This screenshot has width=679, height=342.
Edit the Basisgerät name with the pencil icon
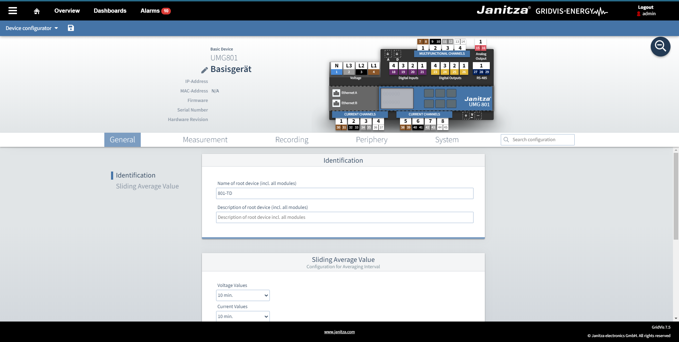pyautogui.click(x=204, y=70)
